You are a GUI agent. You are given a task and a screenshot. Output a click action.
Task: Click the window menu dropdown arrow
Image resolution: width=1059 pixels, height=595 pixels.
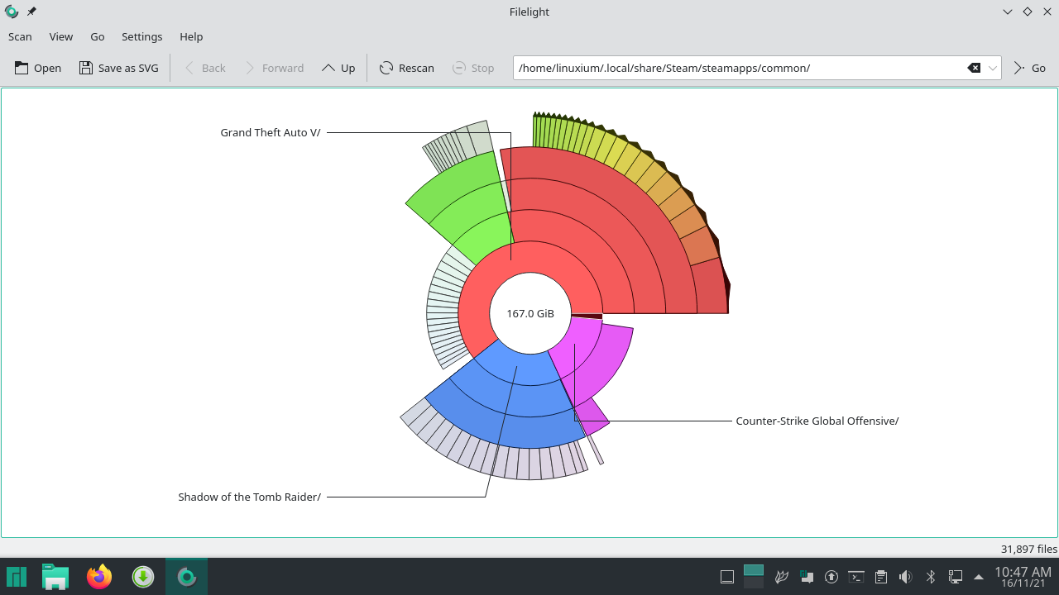(1008, 12)
